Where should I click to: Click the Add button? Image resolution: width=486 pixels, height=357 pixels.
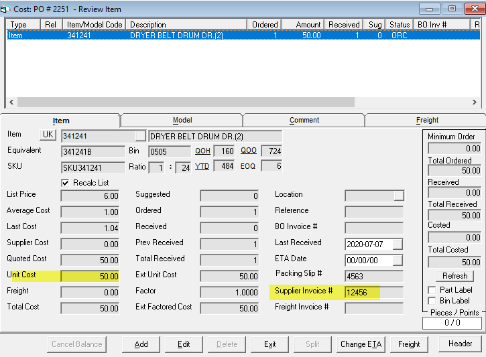pyautogui.click(x=141, y=344)
